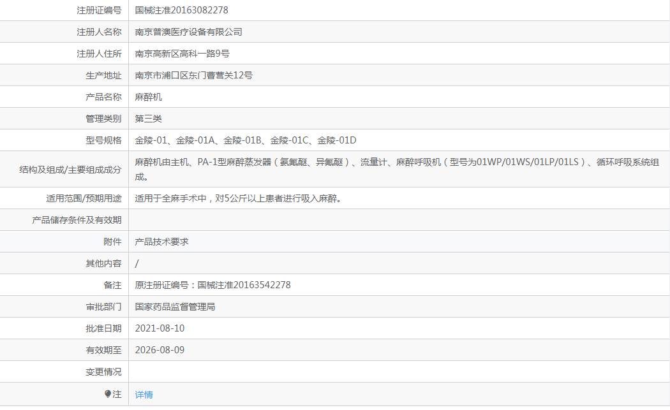The height and width of the screenshot is (410, 670).
Task: Click the 附件 label
Action: (x=113, y=242)
